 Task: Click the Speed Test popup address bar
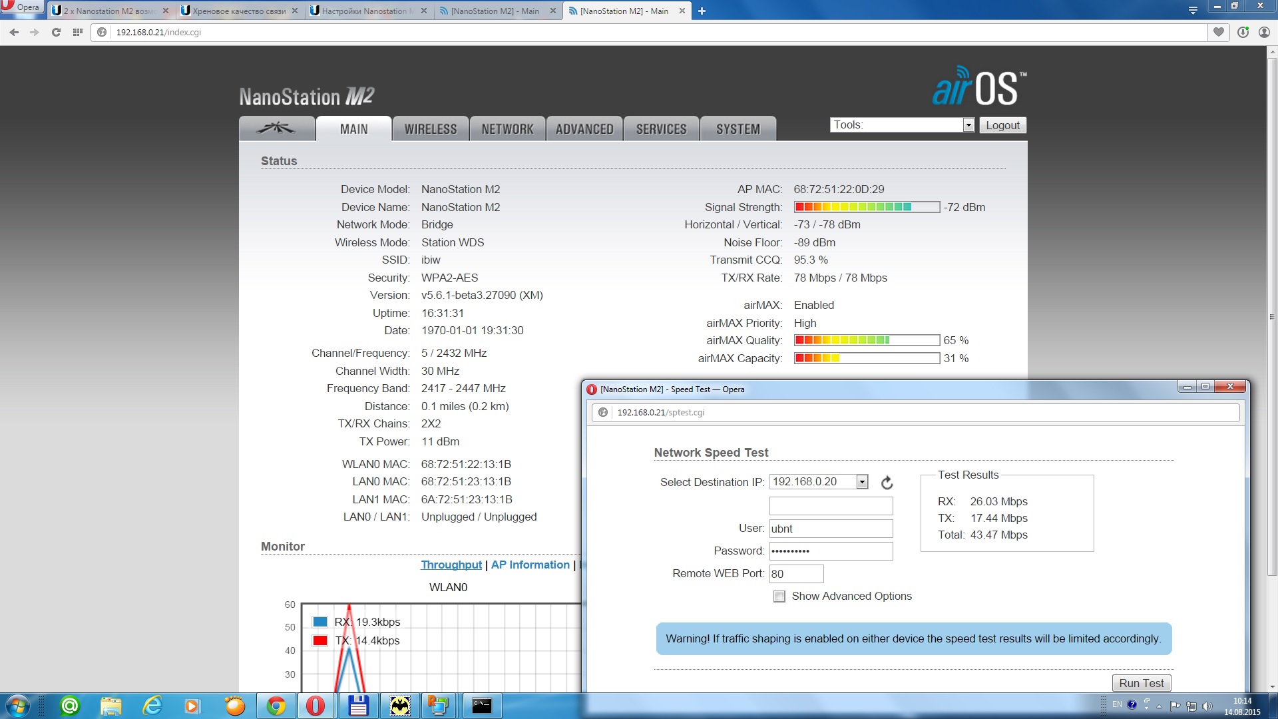tap(915, 412)
